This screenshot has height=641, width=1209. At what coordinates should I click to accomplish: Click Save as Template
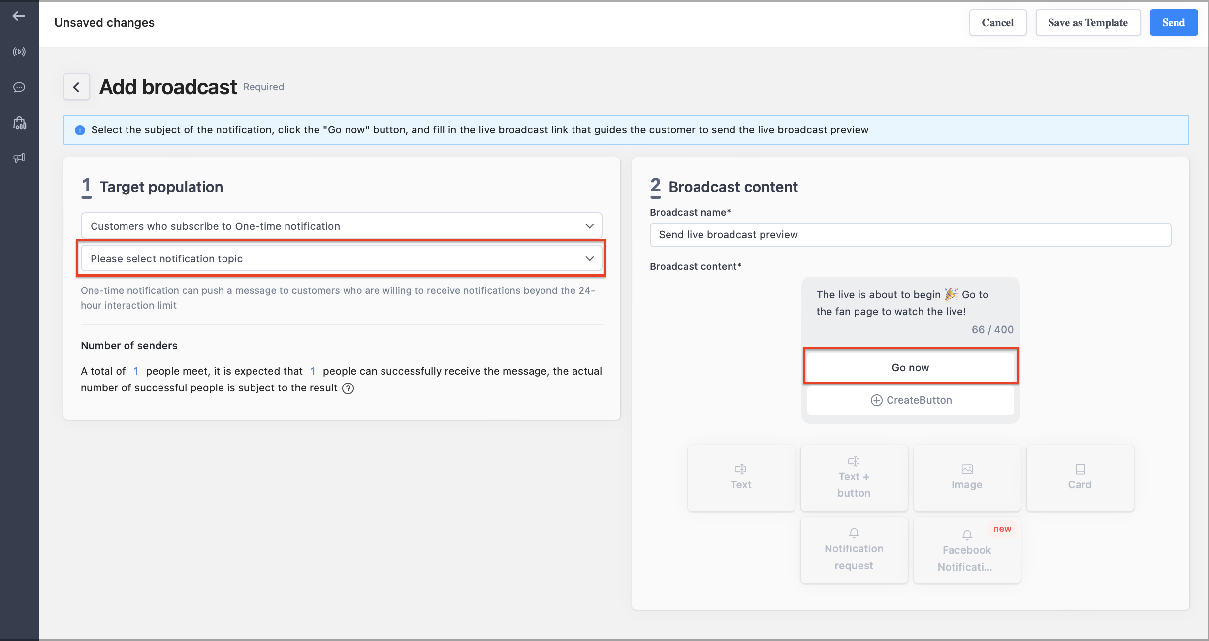[1088, 23]
